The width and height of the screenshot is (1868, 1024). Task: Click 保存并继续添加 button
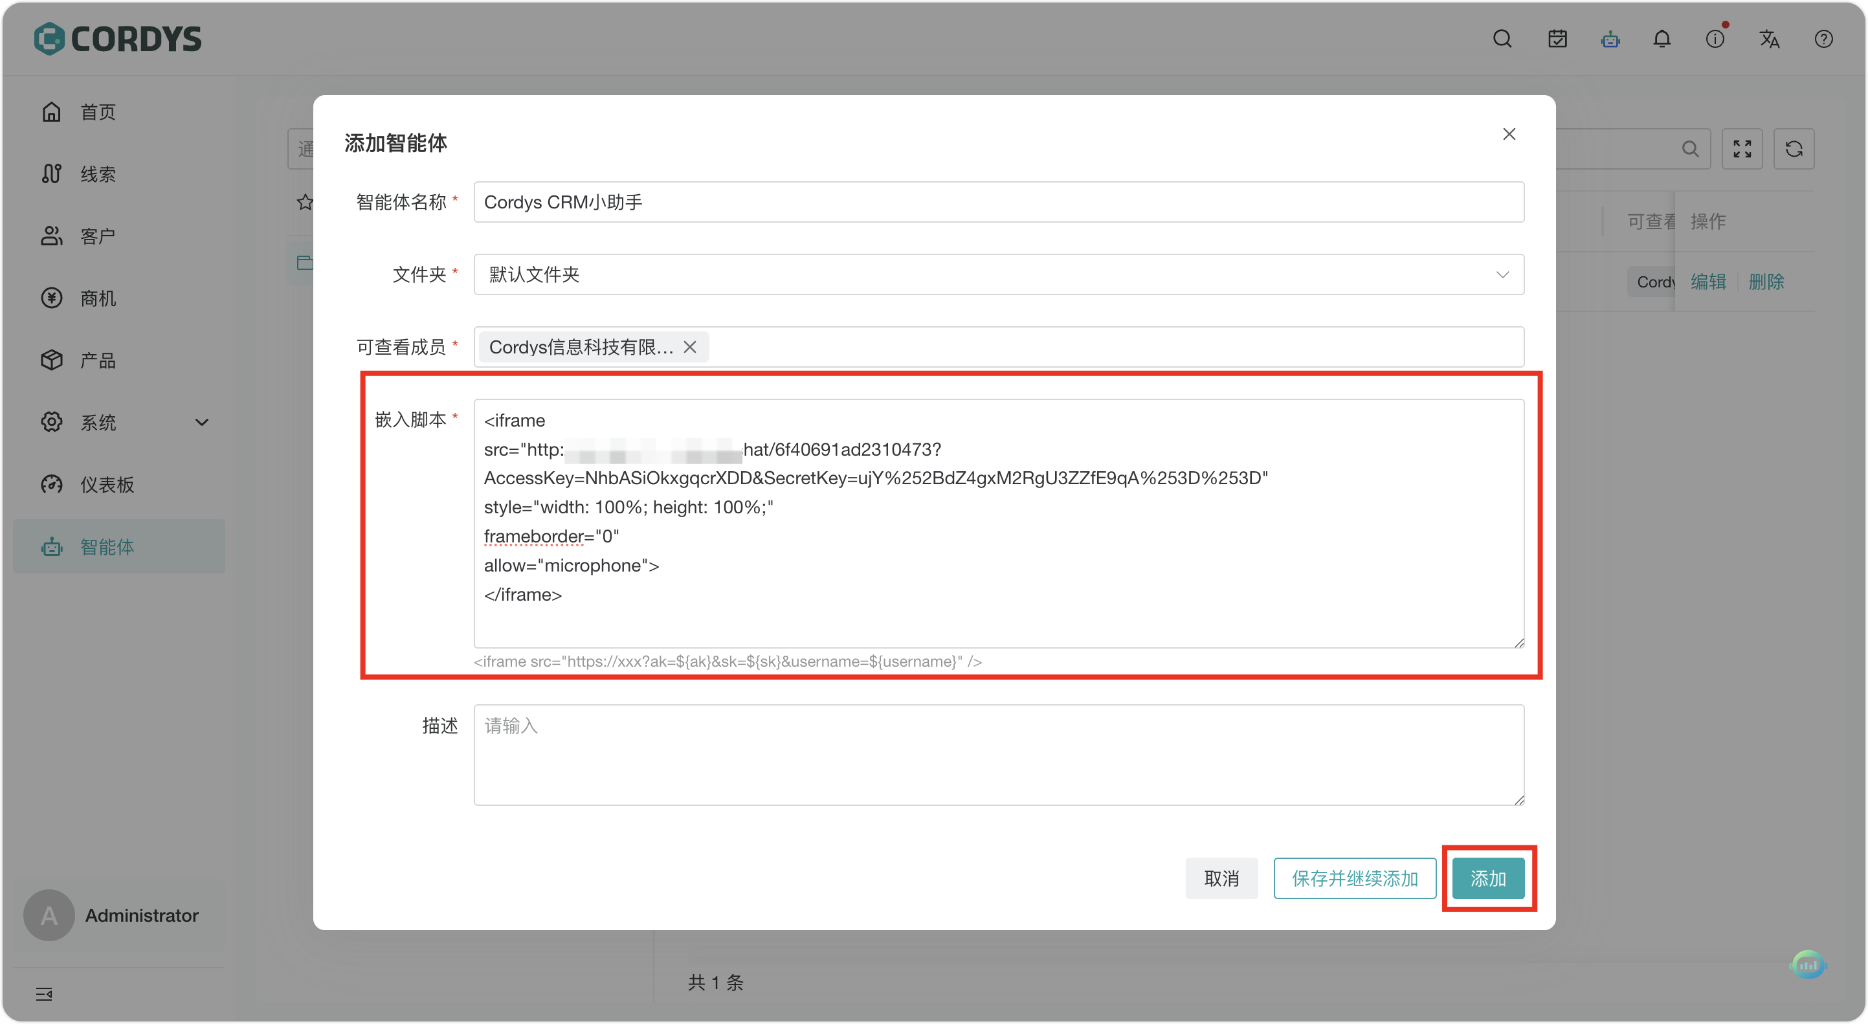point(1354,878)
